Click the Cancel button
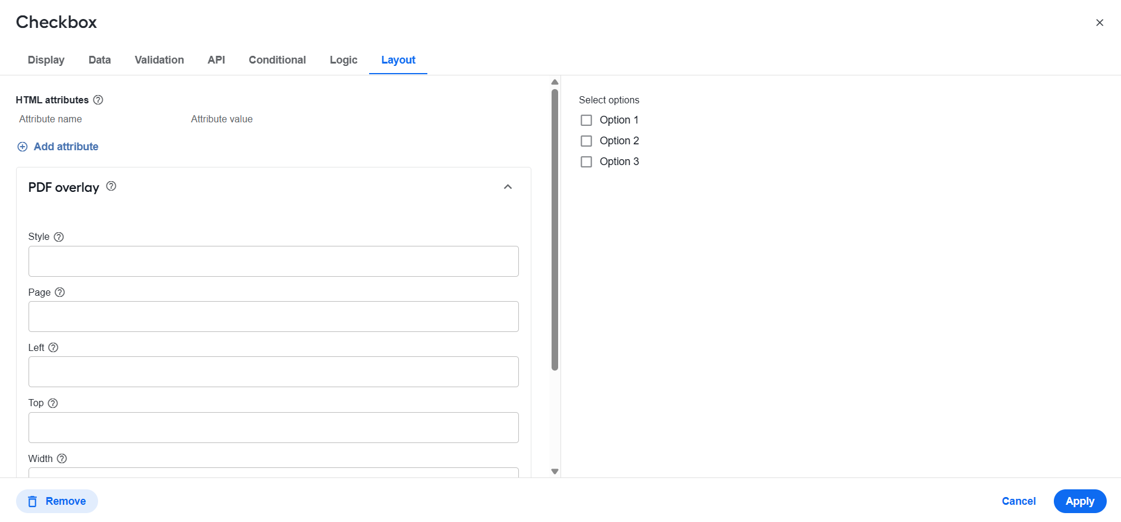Image resolution: width=1121 pixels, height=522 pixels. (1019, 501)
